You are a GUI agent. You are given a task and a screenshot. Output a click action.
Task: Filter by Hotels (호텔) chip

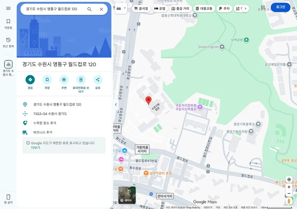click(160, 9)
